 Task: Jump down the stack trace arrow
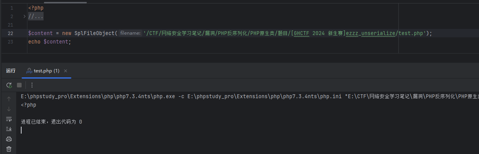(9, 109)
